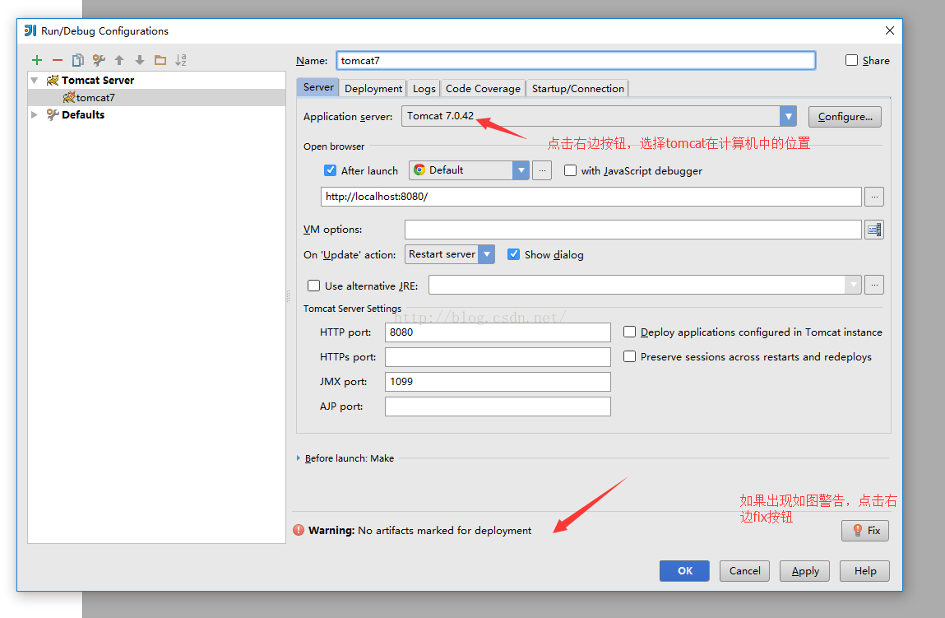Image resolution: width=945 pixels, height=618 pixels.
Task: Switch to Logs tab
Action: [x=424, y=89]
